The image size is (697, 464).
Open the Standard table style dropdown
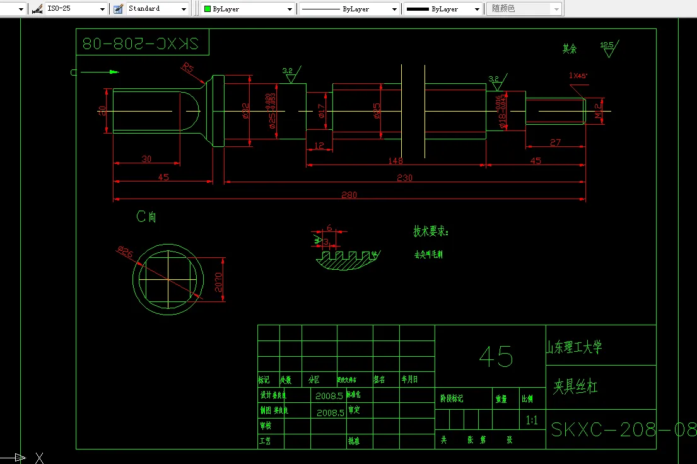[x=184, y=9]
